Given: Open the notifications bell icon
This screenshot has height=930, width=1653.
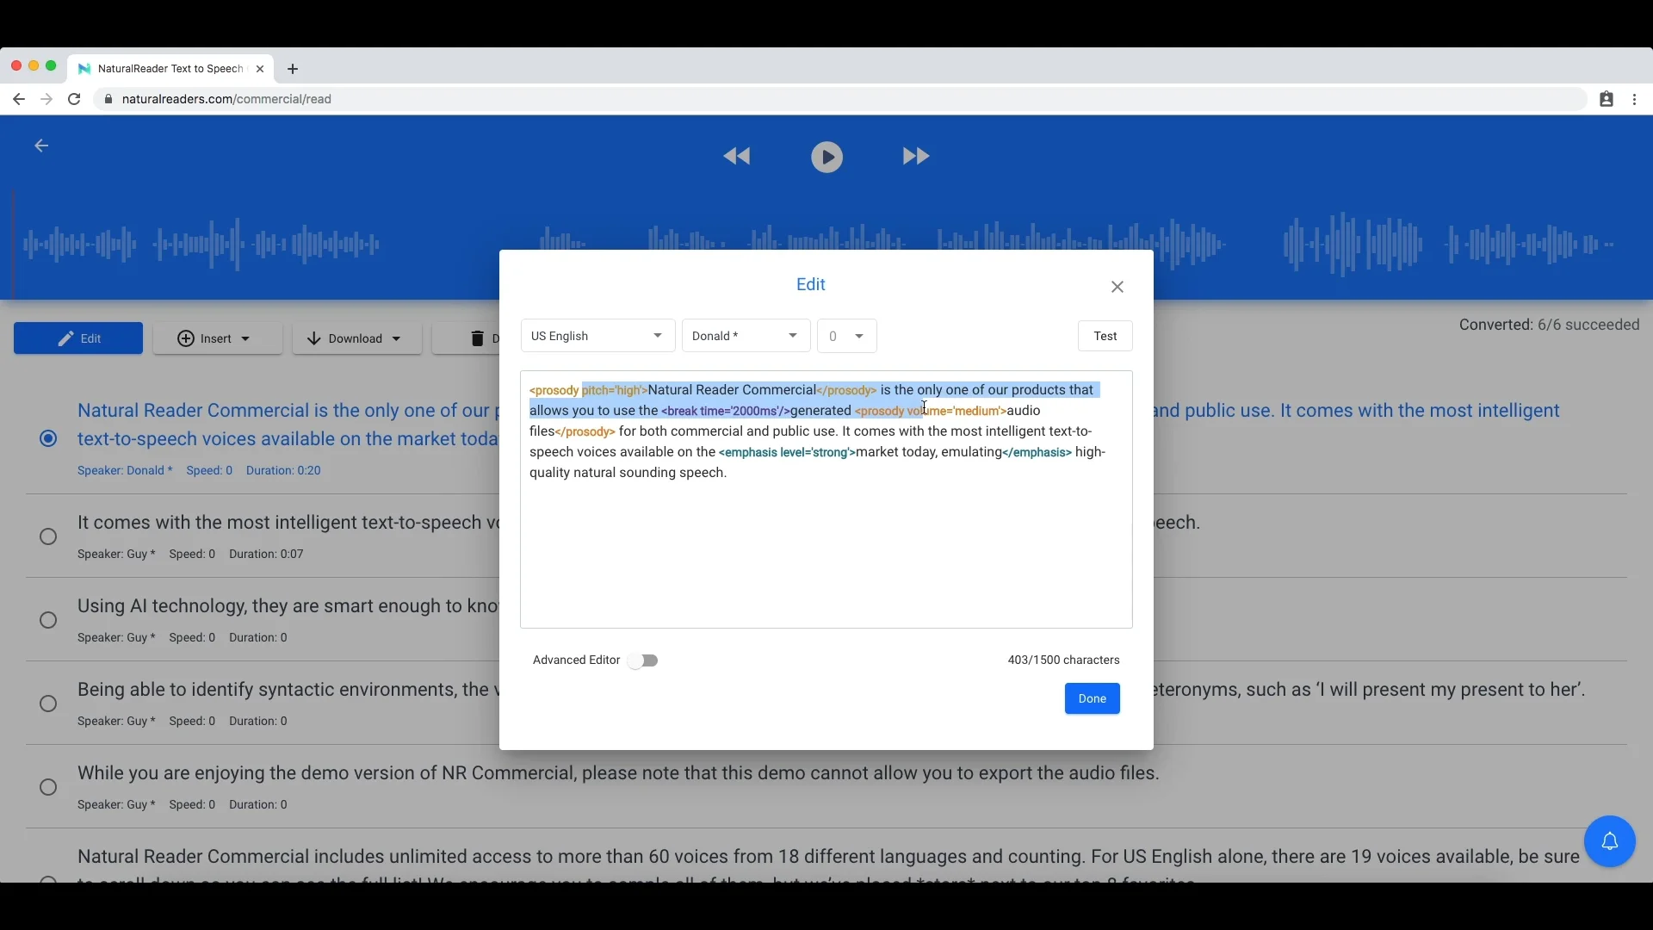Looking at the screenshot, I should [1611, 841].
